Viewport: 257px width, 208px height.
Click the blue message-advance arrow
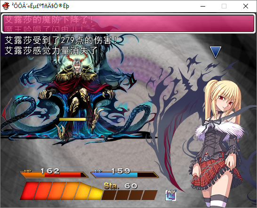pos(216,52)
